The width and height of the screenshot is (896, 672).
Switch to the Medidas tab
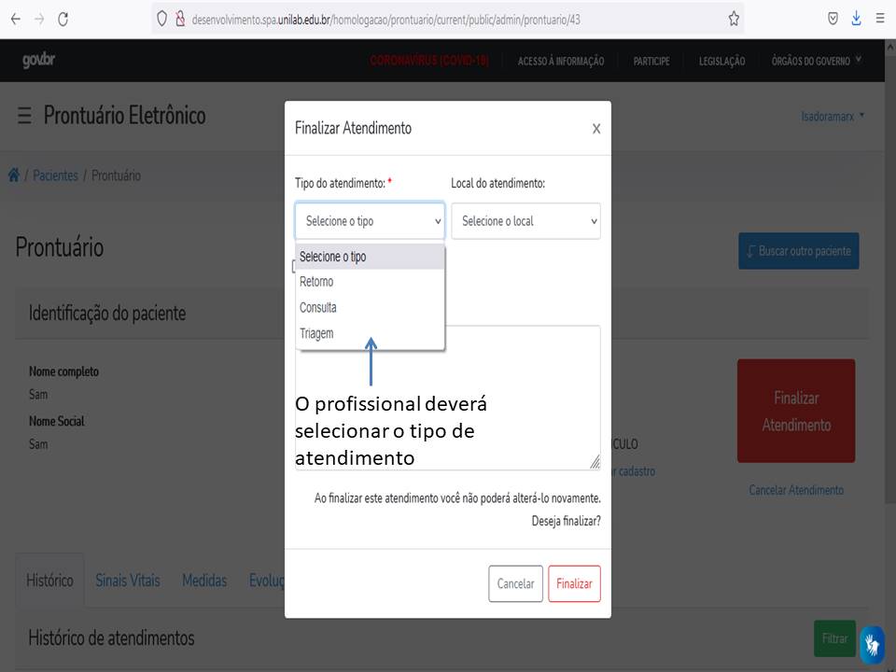[x=204, y=581]
